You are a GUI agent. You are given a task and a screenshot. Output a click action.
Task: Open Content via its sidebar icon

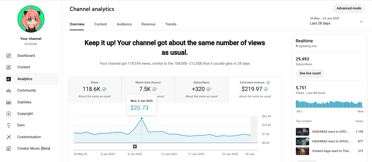(9, 67)
